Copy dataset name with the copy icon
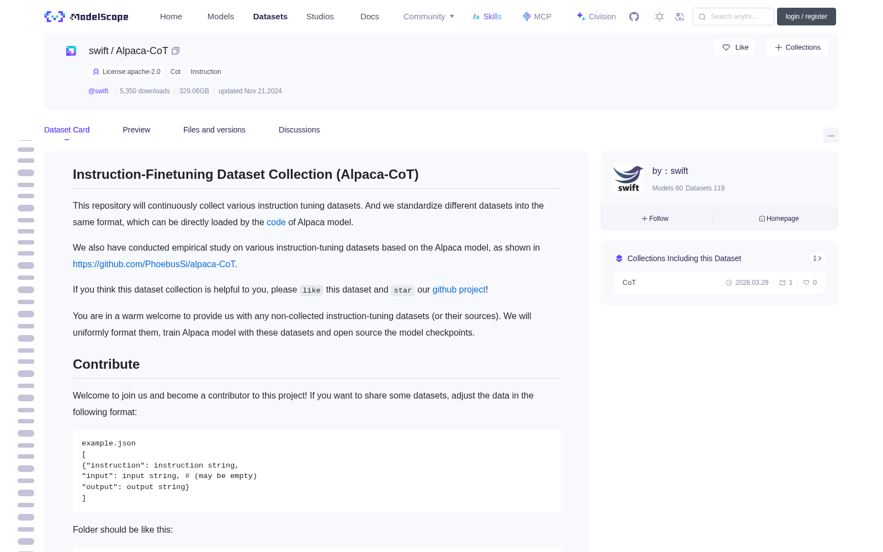Viewport: 883px width, 552px height. 175,51
